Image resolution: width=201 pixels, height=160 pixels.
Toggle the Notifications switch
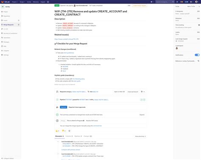tap(197, 55)
